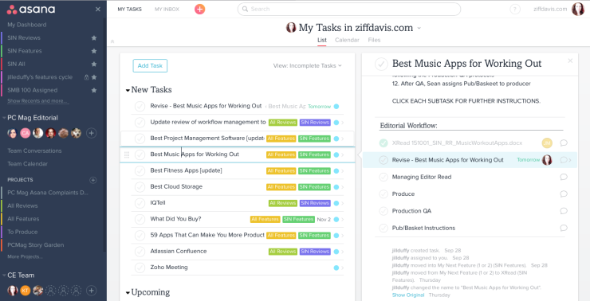Check off the Managing Editor Read subtask
Image resolution: width=590 pixels, height=301 pixels.
[x=383, y=177]
